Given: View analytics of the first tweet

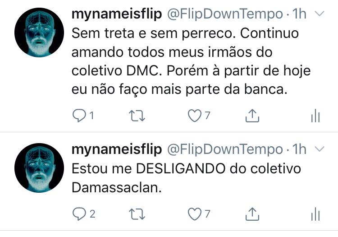Looking at the screenshot, I should (315, 116).
